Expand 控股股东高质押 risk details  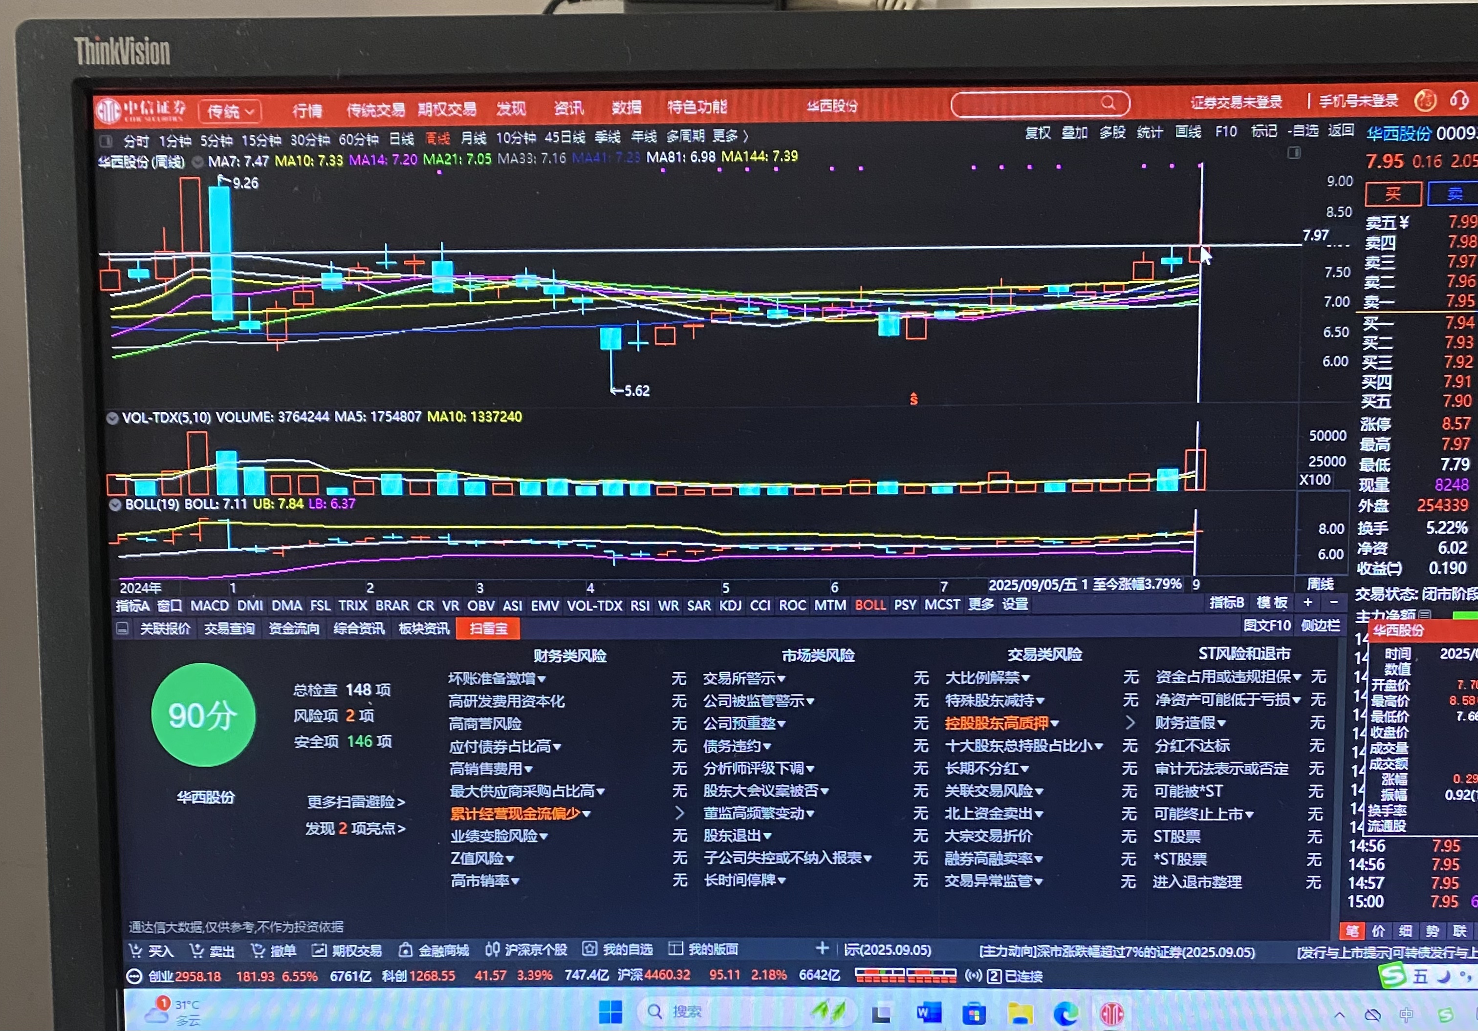[1001, 723]
